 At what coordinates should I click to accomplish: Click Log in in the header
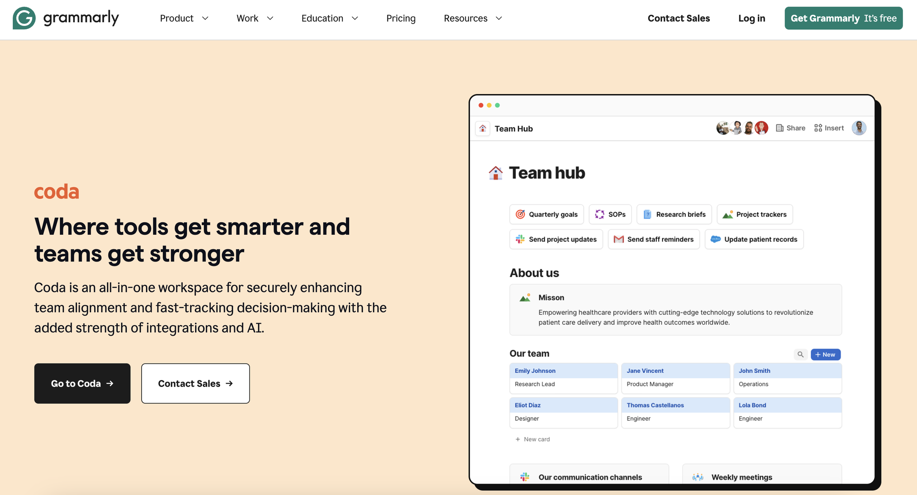point(751,18)
